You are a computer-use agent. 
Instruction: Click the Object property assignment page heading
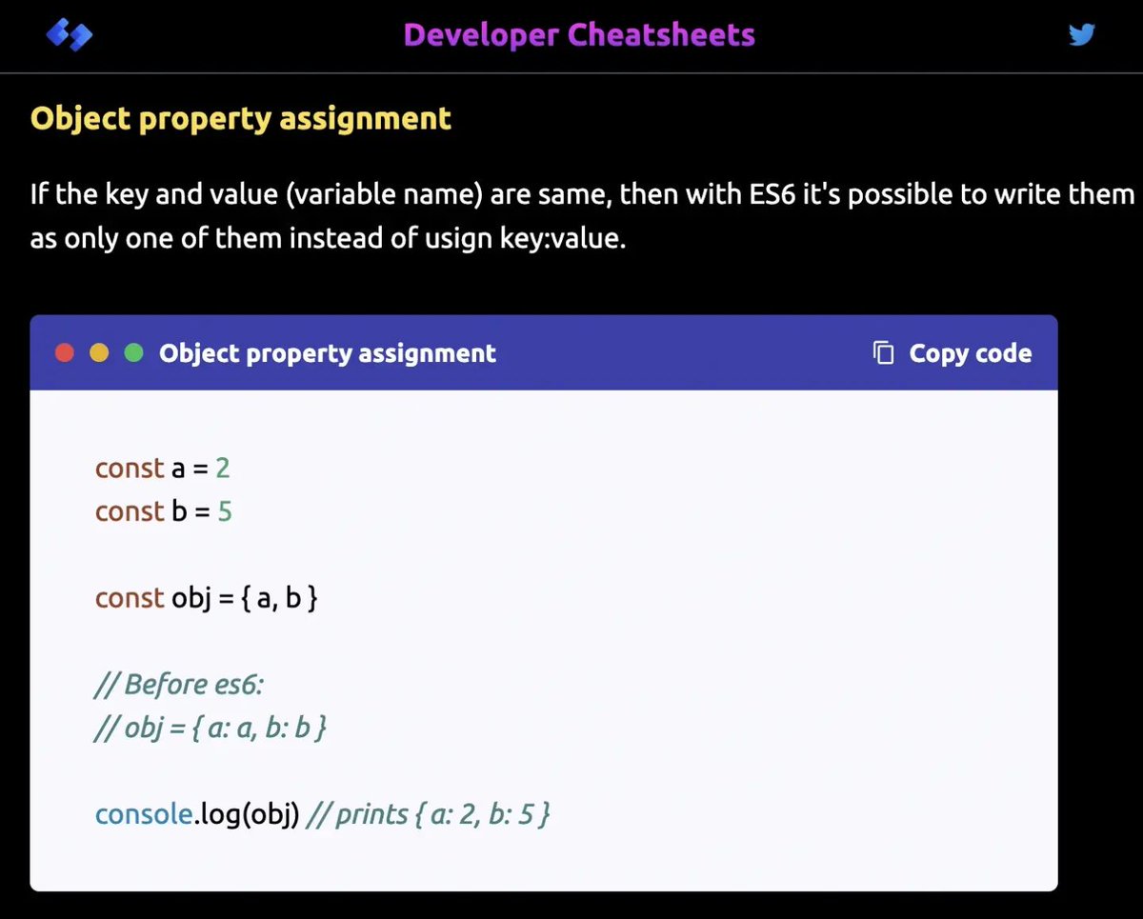pyautogui.click(x=240, y=118)
